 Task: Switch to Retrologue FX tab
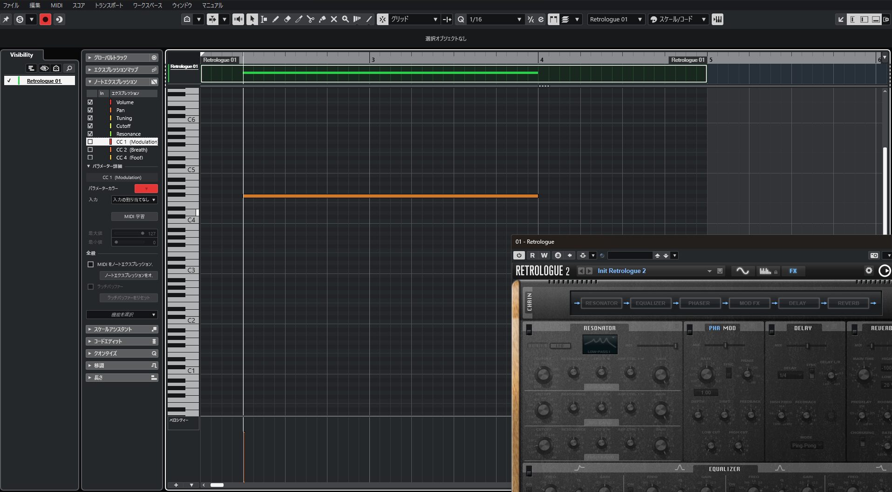pyautogui.click(x=793, y=271)
